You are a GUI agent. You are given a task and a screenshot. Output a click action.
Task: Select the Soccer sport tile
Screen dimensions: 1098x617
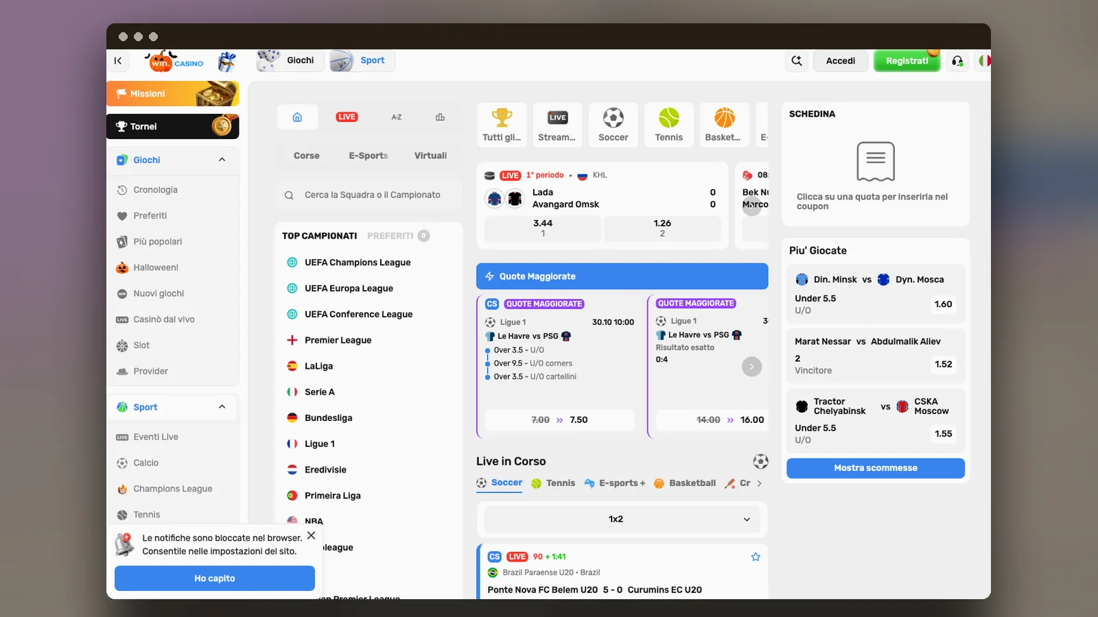pos(613,125)
